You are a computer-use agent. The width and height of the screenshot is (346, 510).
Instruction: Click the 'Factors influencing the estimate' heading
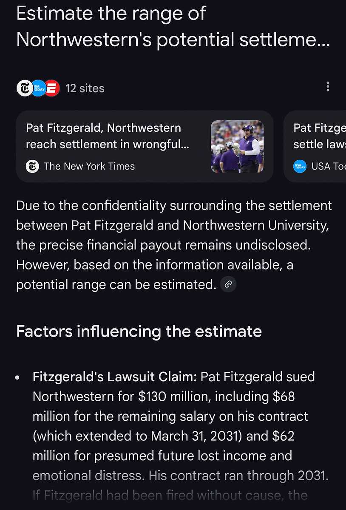(139, 331)
